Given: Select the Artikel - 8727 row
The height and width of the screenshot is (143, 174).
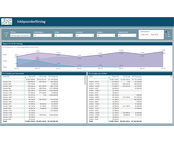Looking at the screenshot, I should (115, 93).
